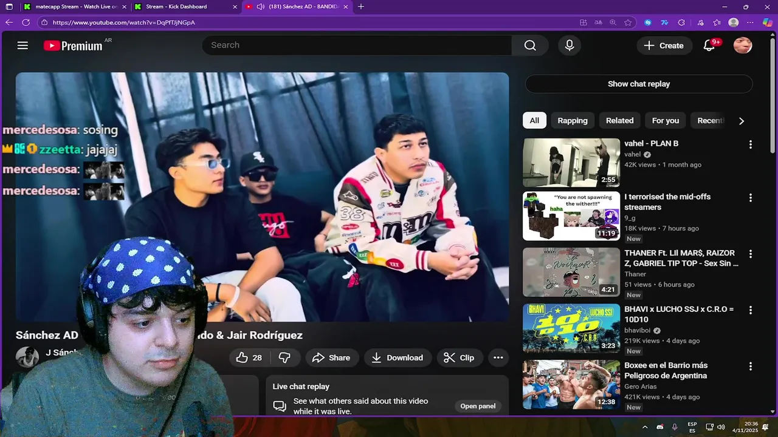Switch to Stream - Kick Dashboard tab
Image resolution: width=778 pixels, height=437 pixels.
click(185, 7)
